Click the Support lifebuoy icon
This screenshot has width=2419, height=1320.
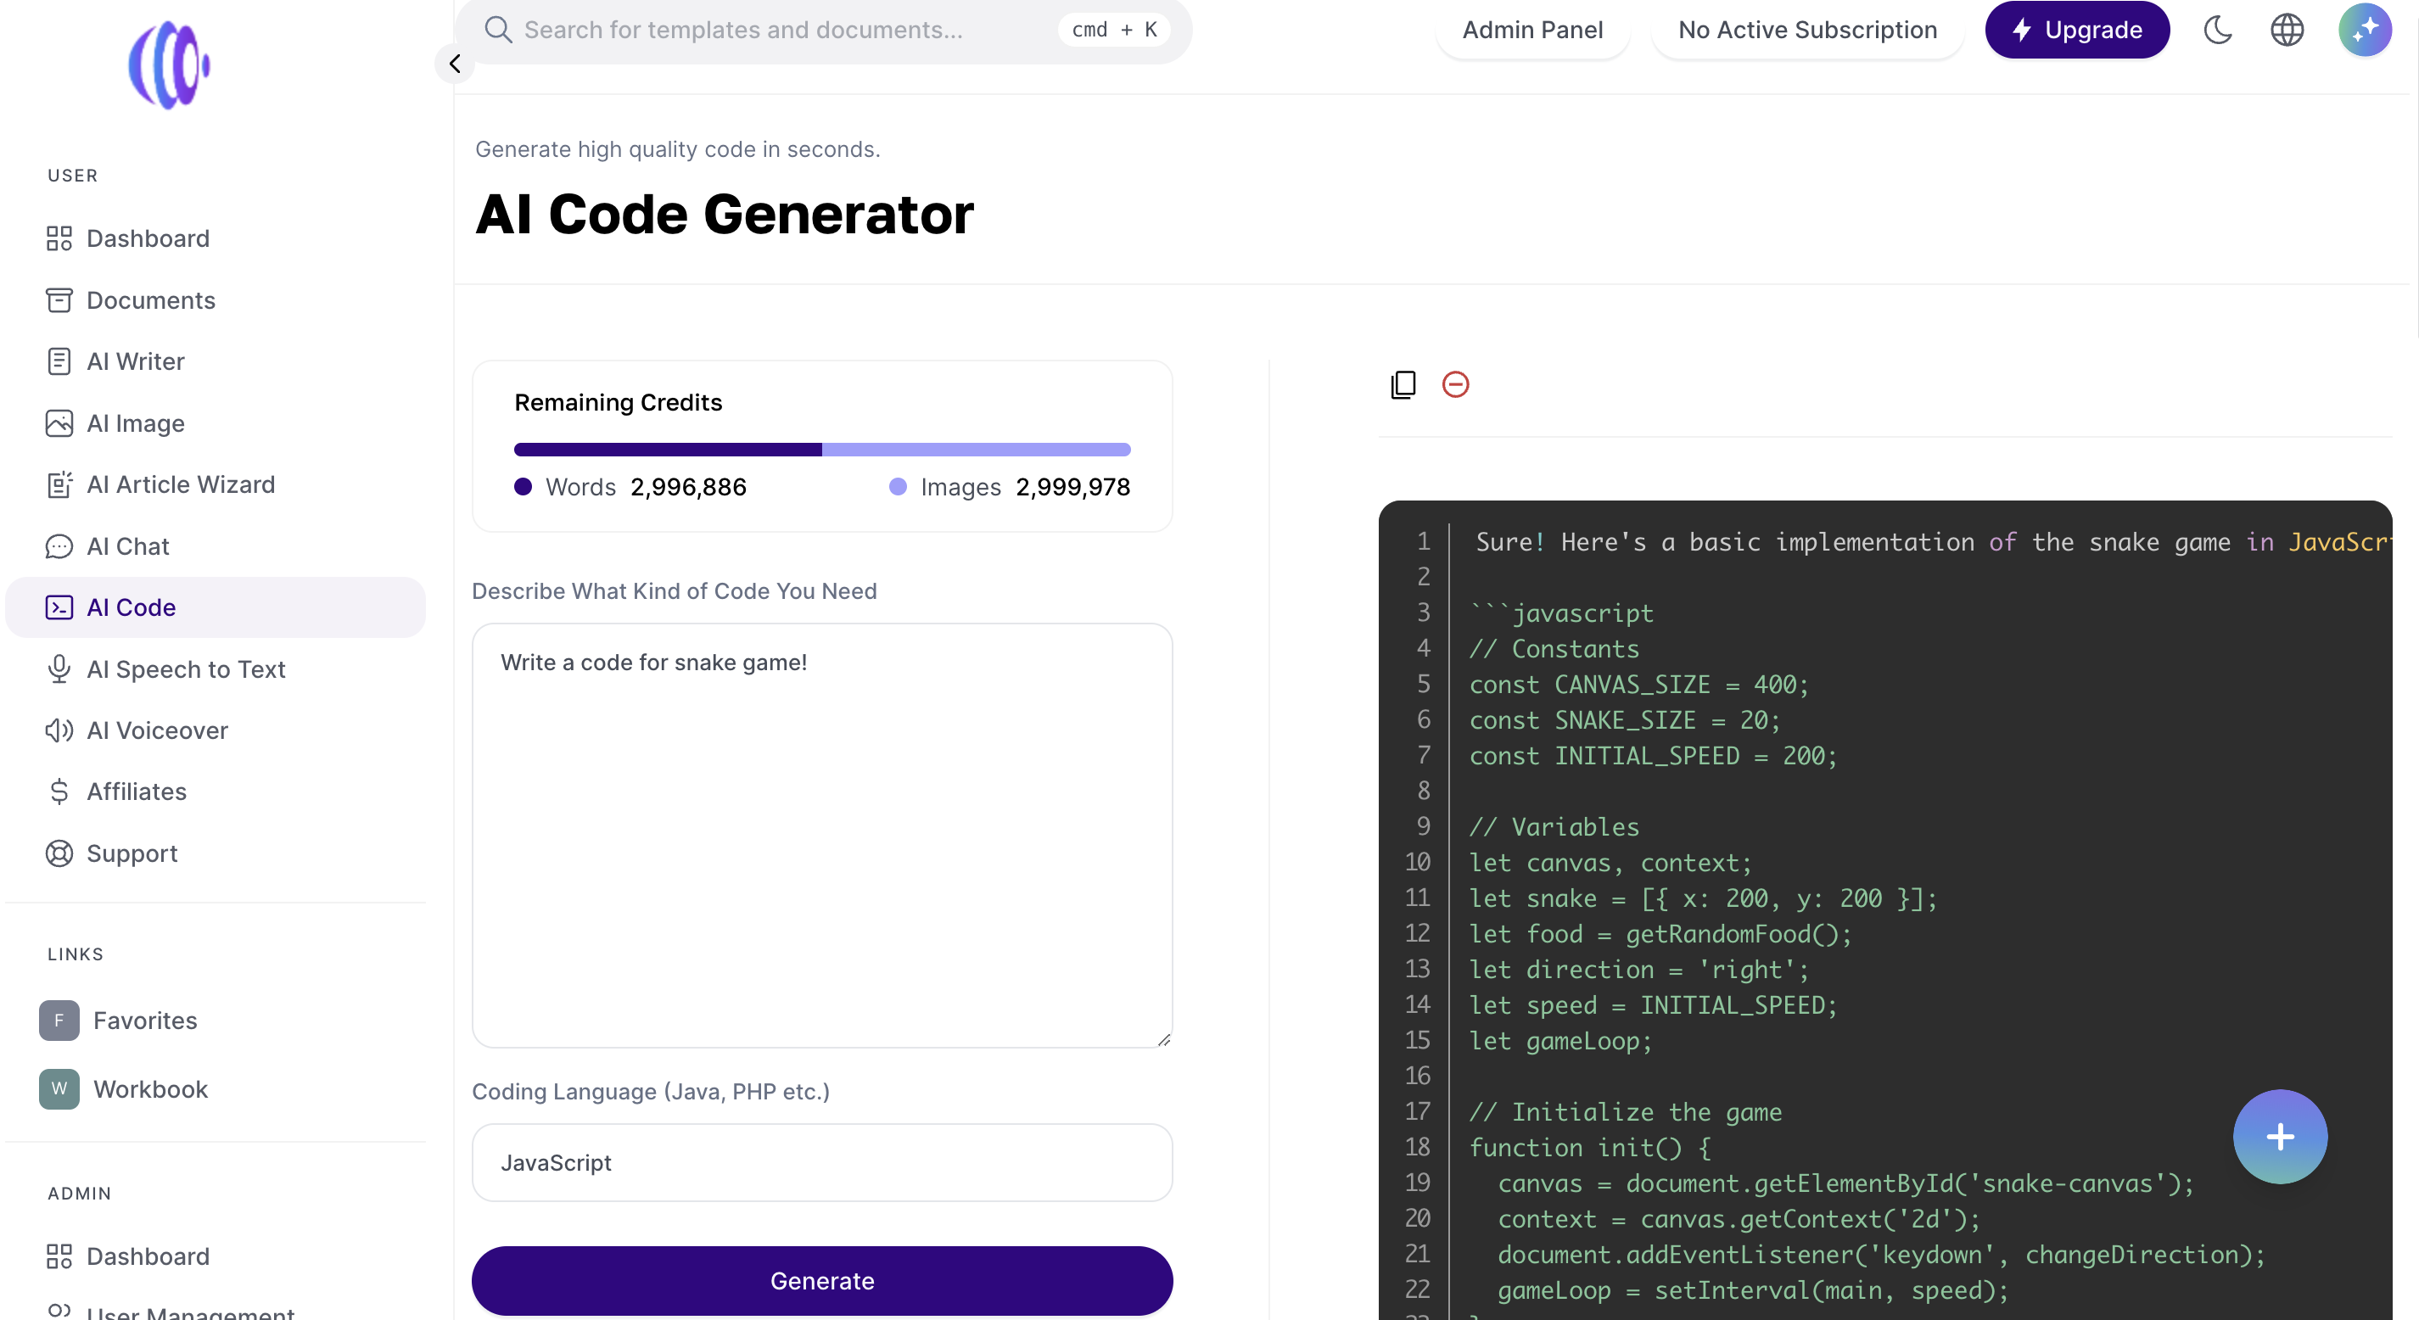click(59, 853)
